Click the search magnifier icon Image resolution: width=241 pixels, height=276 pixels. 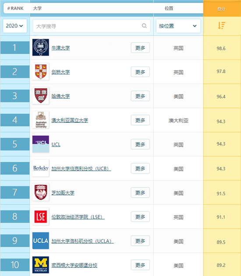144,26
